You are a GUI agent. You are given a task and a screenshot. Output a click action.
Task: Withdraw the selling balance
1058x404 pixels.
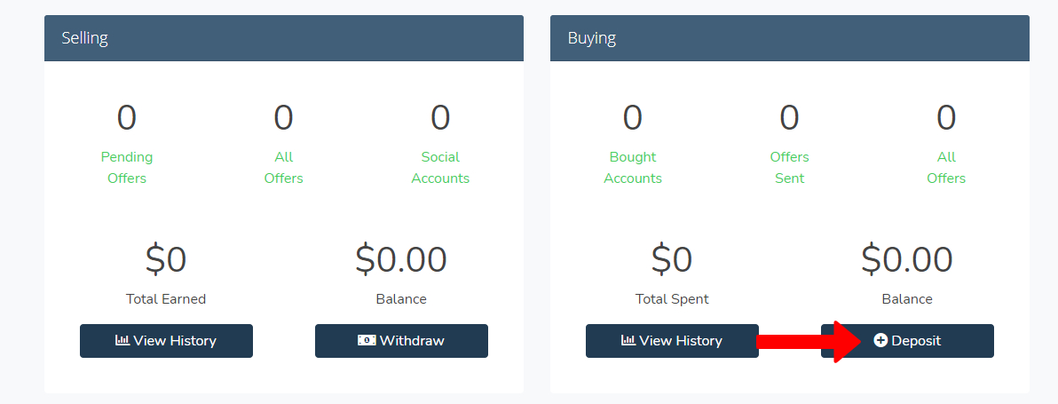tap(401, 341)
